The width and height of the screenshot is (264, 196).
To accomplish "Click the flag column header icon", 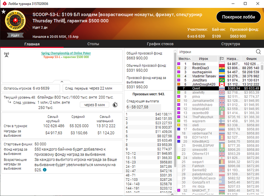I will pos(222,59).
